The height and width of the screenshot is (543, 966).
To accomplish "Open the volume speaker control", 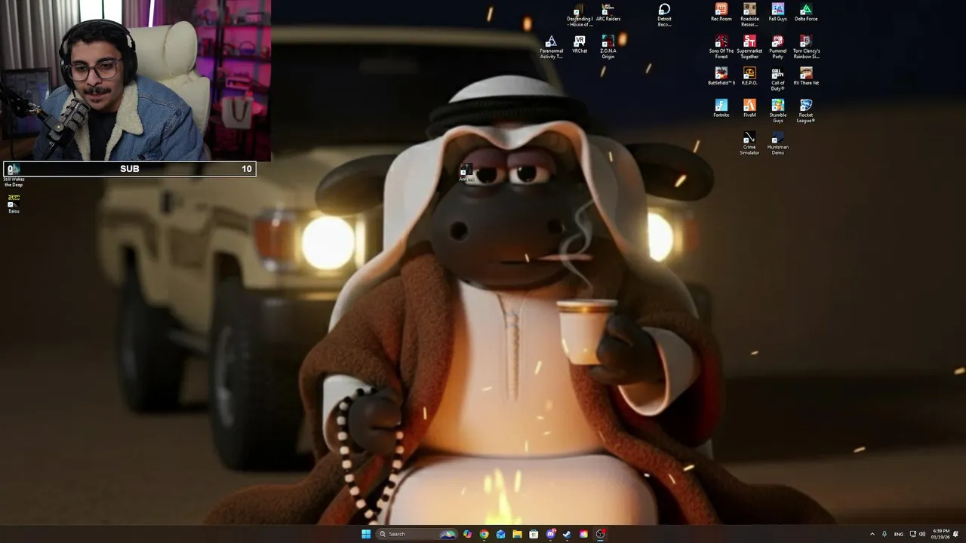I will tap(922, 534).
